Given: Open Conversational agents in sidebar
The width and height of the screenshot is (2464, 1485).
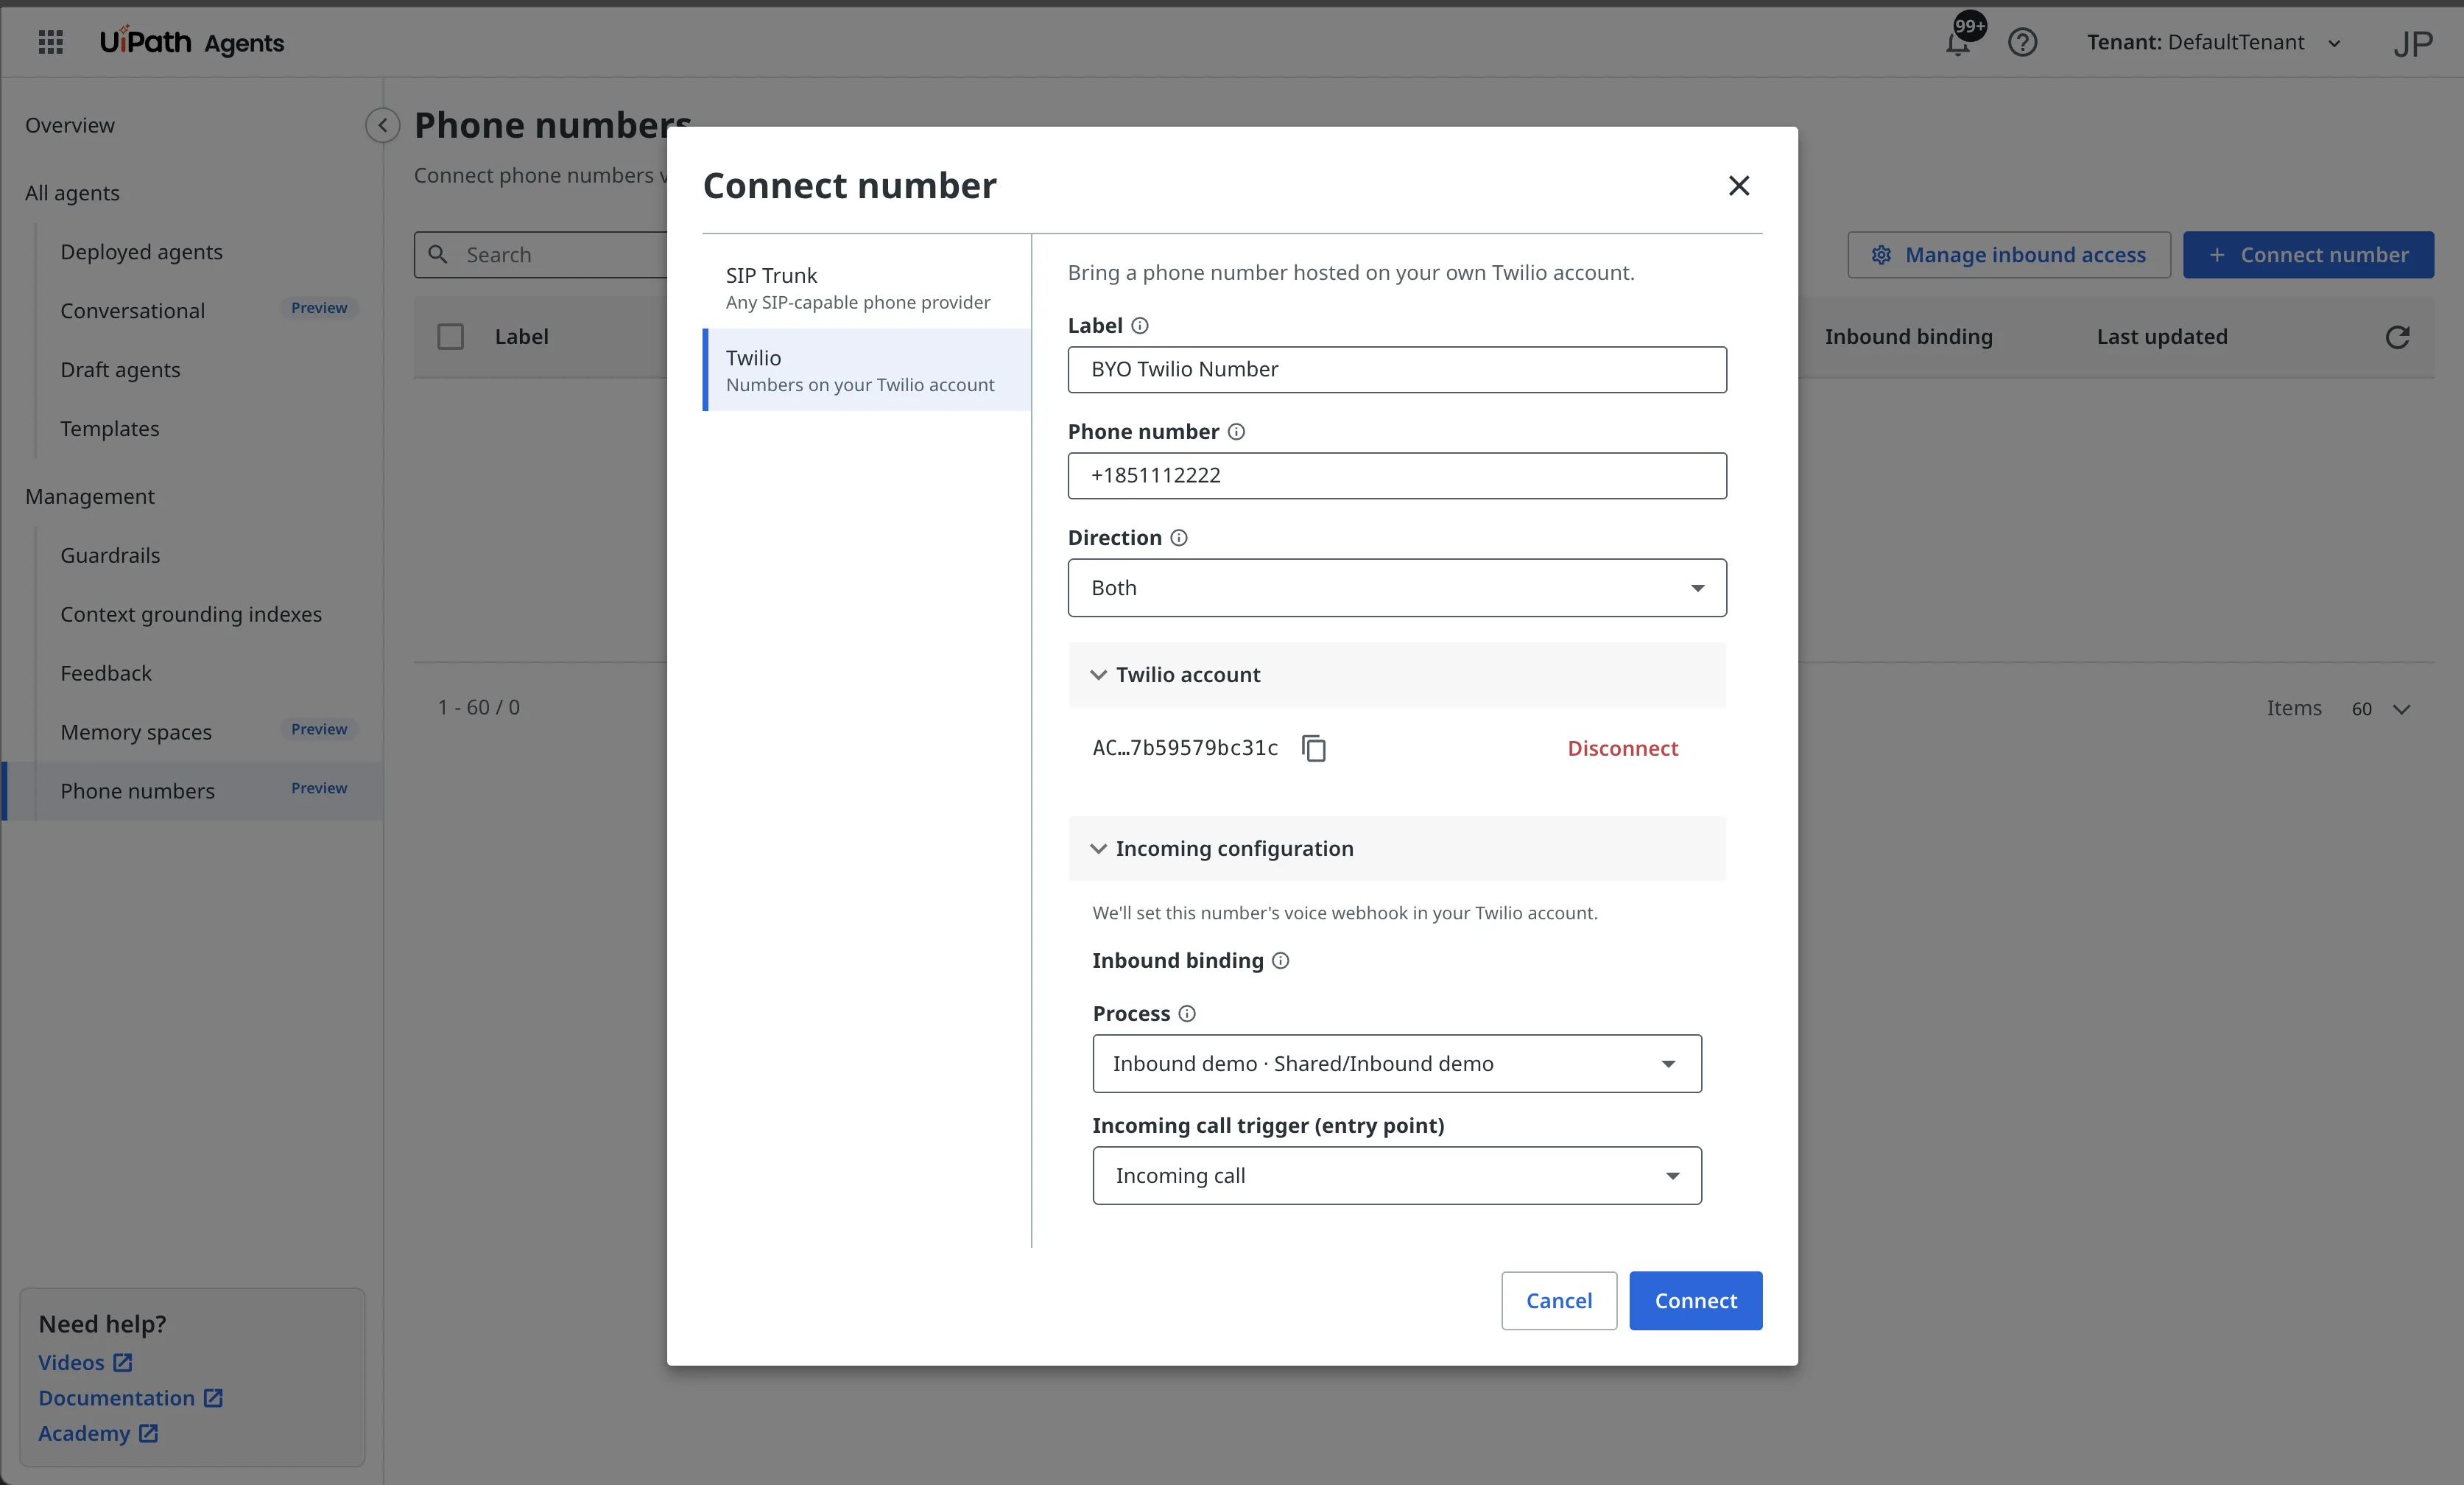Looking at the screenshot, I should [132, 311].
